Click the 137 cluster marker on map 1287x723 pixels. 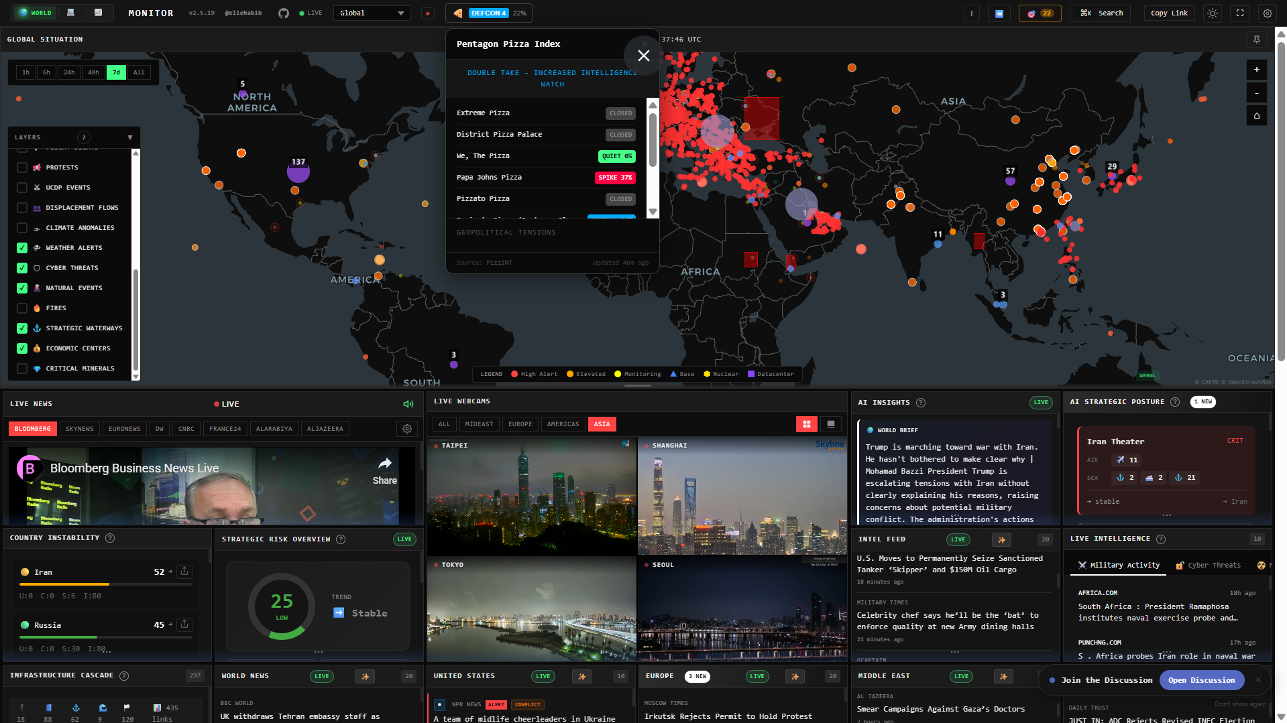tap(298, 171)
